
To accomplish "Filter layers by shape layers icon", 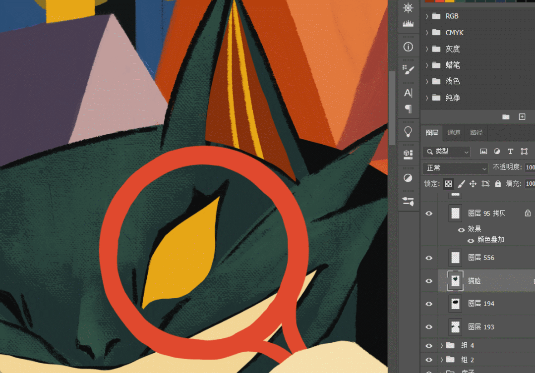I will tap(524, 152).
